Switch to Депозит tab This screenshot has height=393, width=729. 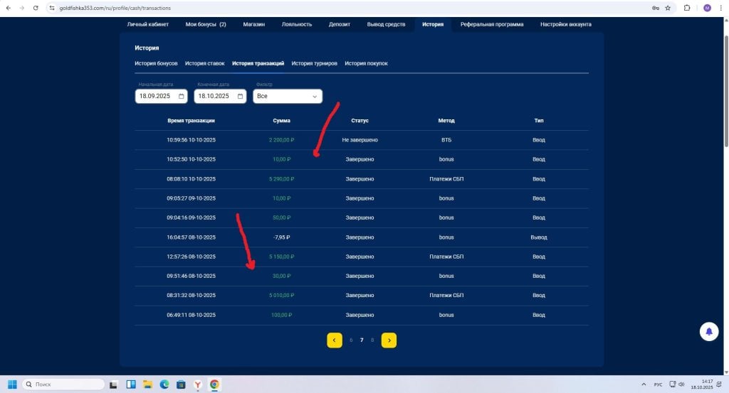point(340,24)
